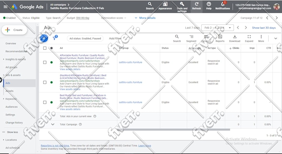Collapse the table toolbar chevron
This screenshot has height=154, width=282.
[x=275, y=38]
